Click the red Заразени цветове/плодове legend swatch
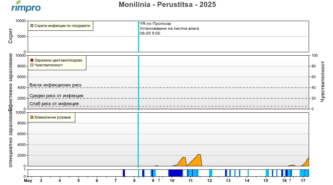 click(x=32, y=60)
